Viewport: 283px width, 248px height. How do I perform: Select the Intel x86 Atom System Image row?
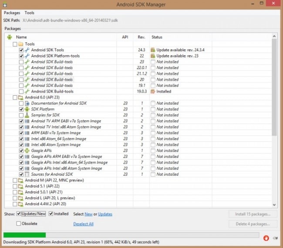[x=138, y=145]
